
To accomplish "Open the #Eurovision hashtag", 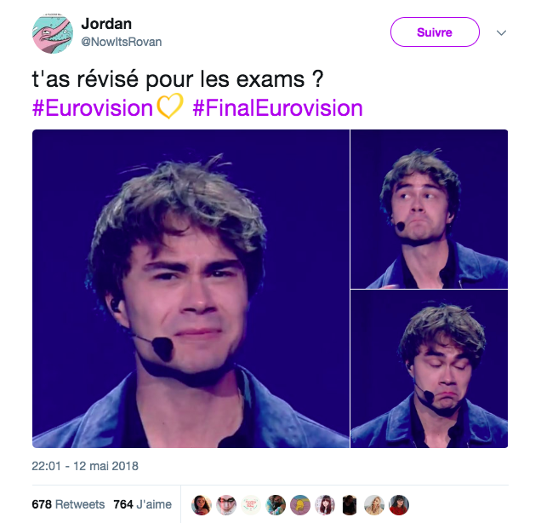I will [93, 108].
